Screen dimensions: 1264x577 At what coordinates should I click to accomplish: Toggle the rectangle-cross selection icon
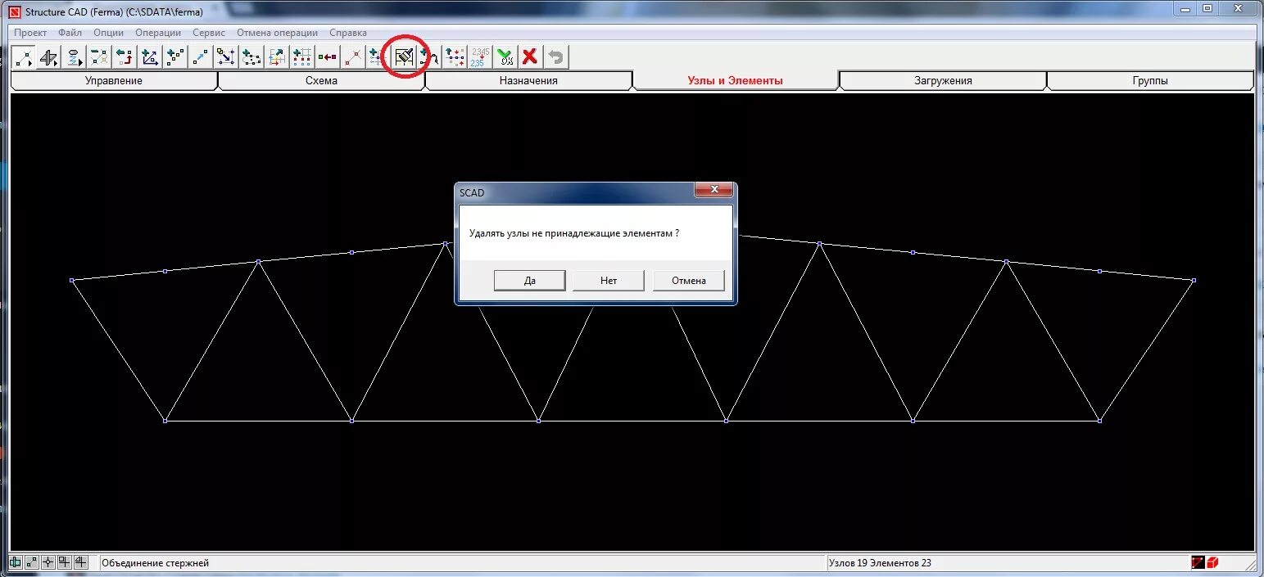pos(64,562)
